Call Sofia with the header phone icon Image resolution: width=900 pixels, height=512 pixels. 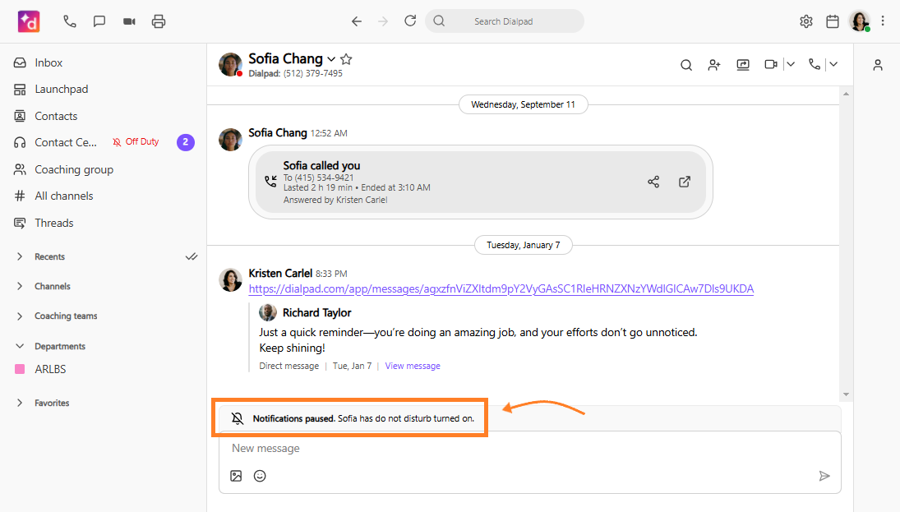[814, 64]
